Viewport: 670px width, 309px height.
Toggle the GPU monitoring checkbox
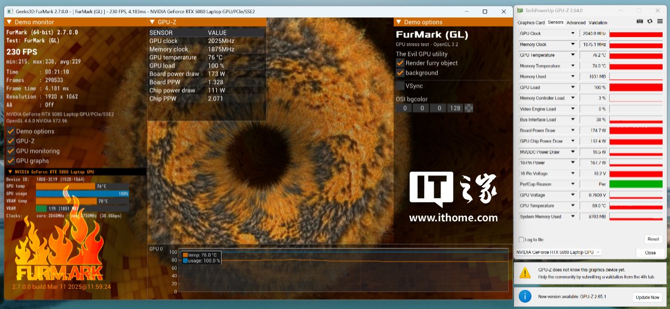(x=11, y=151)
